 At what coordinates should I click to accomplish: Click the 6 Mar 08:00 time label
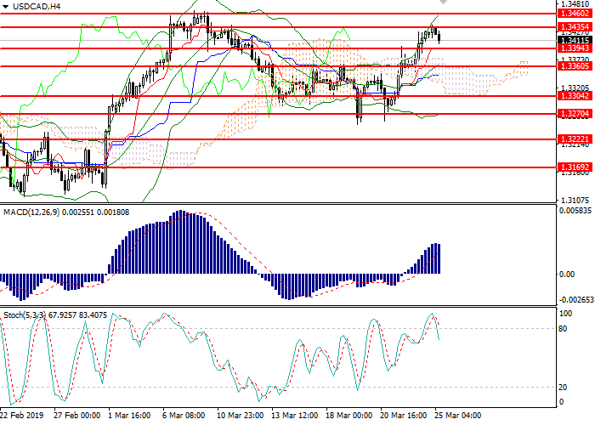point(184,416)
